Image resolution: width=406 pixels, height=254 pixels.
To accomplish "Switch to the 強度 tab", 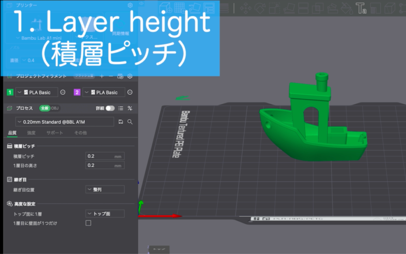I will point(31,133).
